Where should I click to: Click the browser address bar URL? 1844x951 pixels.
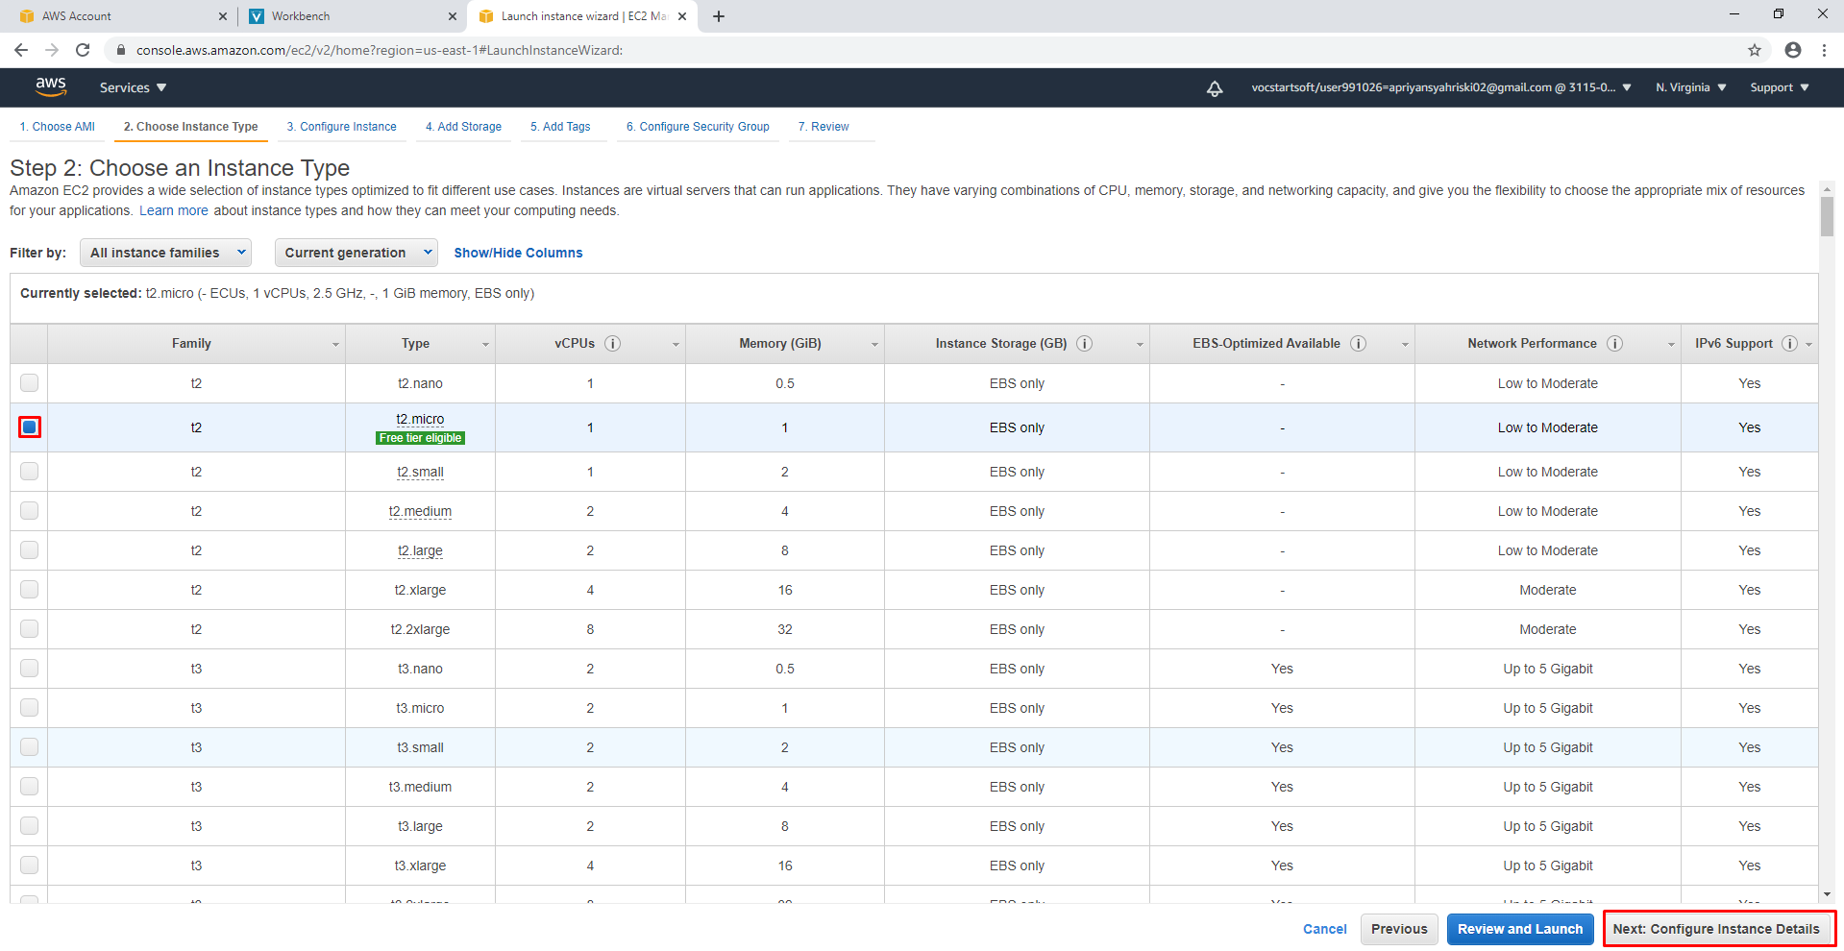click(x=380, y=50)
